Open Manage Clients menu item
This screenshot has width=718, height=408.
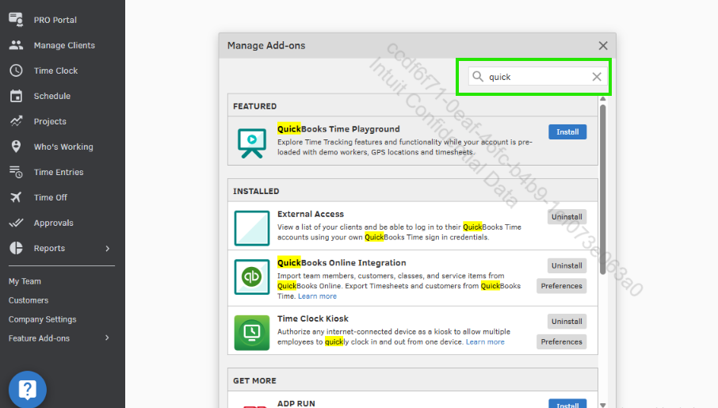click(63, 45)
